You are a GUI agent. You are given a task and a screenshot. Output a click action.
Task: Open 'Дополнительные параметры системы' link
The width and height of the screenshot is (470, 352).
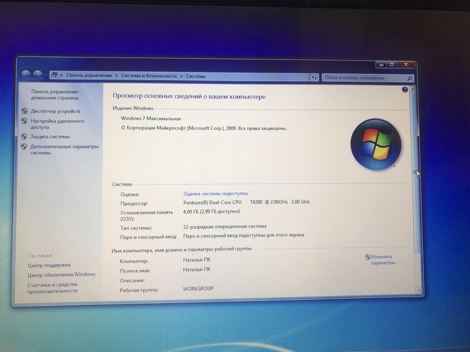tap(64, 149)
